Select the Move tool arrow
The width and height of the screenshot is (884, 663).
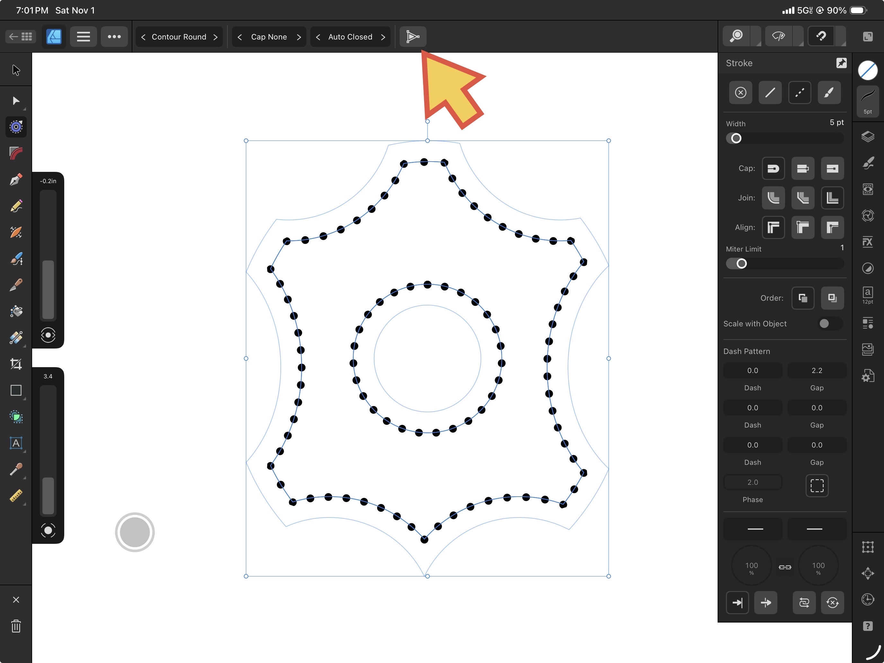click(16, 70)
